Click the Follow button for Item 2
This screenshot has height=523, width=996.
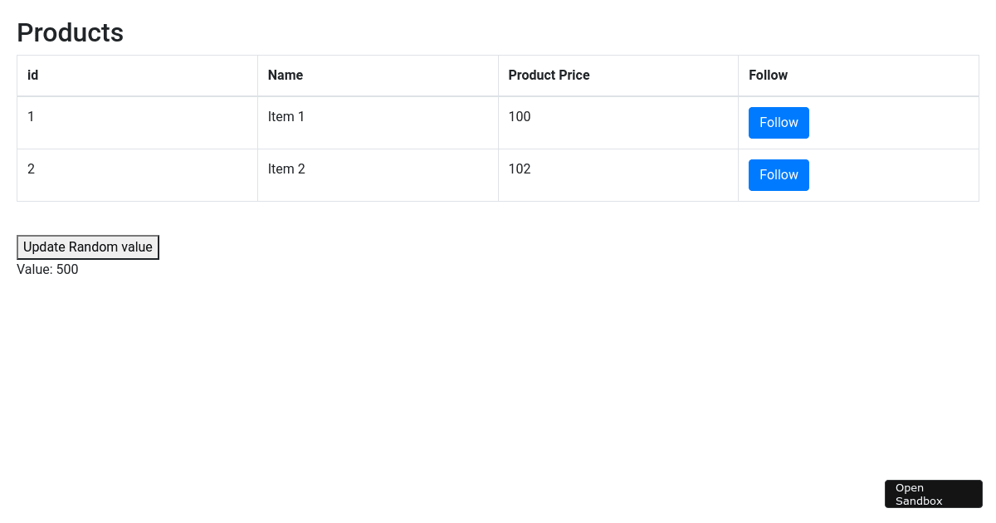(x=779, y=174)
